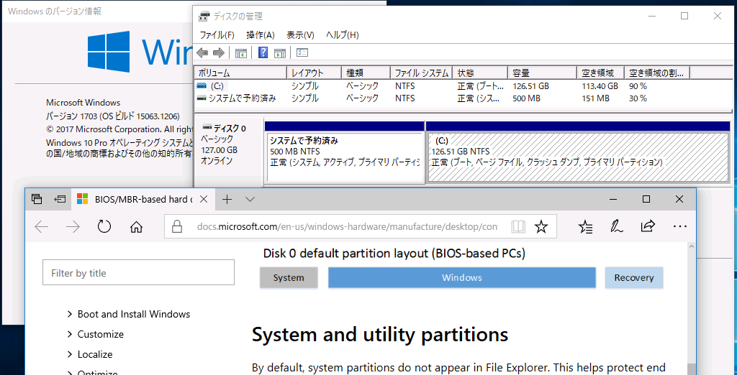Click Edge page vertical scrollbar up arrow

pyautogui.click(x=690, y=247)
